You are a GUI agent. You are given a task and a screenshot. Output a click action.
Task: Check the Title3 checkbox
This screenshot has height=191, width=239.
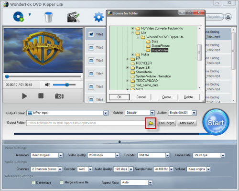tap(91, 61)
